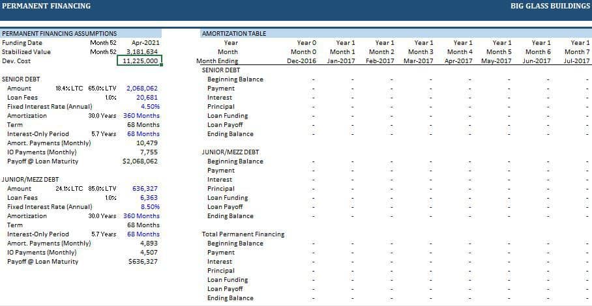Select the senior IO payment 7,755
Viewport: 592px width, 306px height.
(x=149, y=152)
